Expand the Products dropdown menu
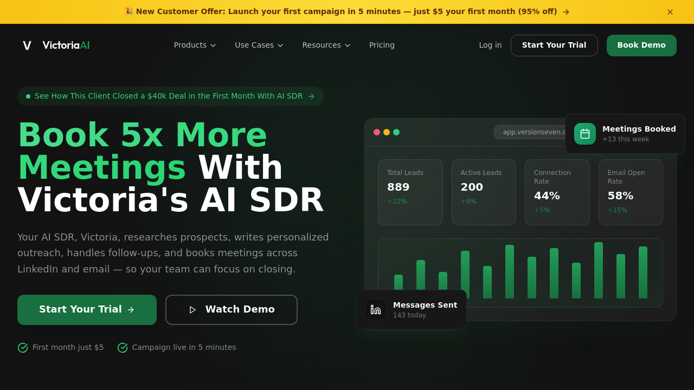 click(195, 45)
